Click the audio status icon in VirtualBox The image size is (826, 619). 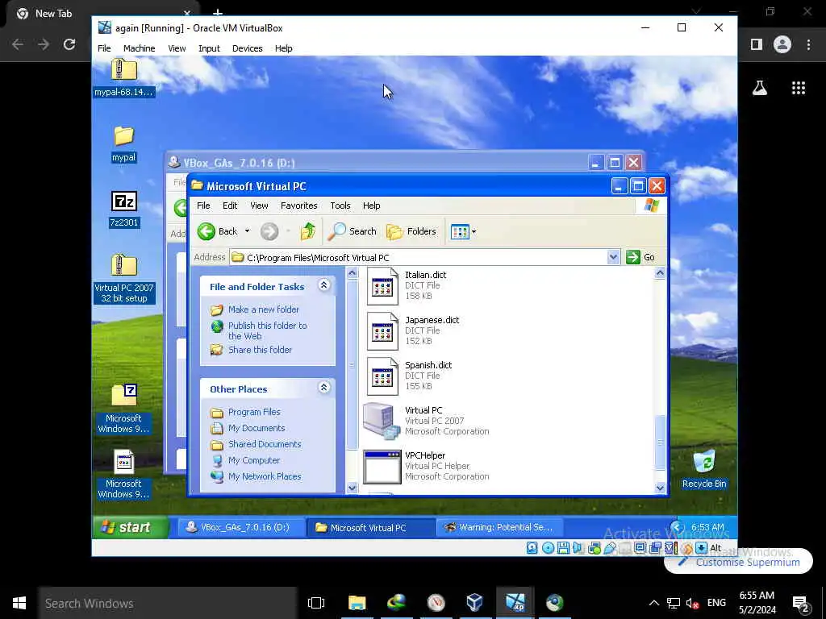click(x=578, y=548)
